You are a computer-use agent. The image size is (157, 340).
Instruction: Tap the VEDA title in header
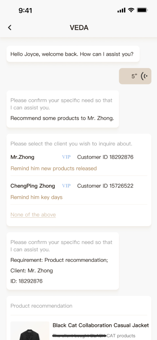pos(79,28)
